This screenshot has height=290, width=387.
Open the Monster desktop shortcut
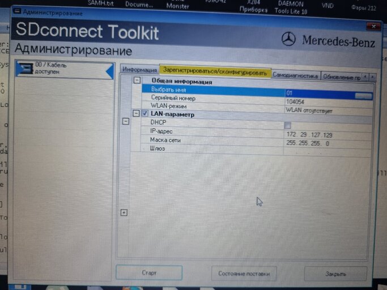click(178, 5)
